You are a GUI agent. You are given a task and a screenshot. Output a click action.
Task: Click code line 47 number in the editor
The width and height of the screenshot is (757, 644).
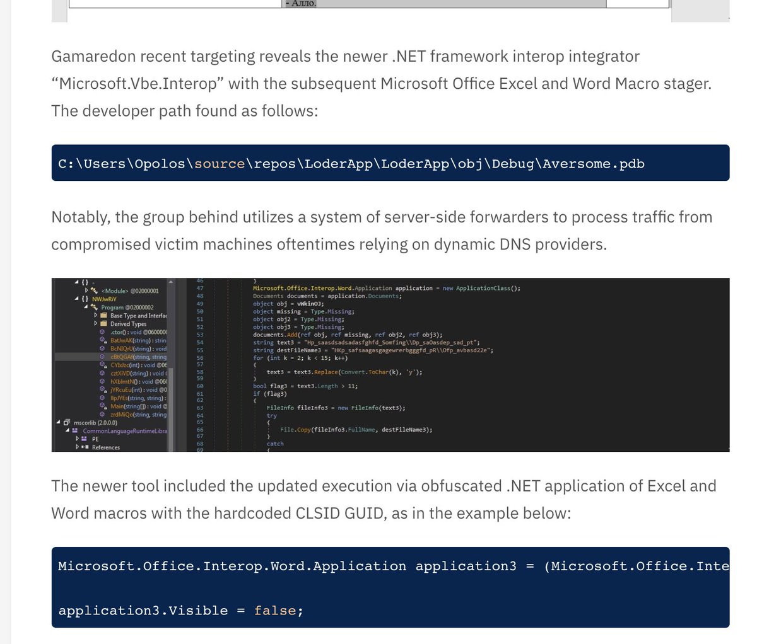click(200, 288)
